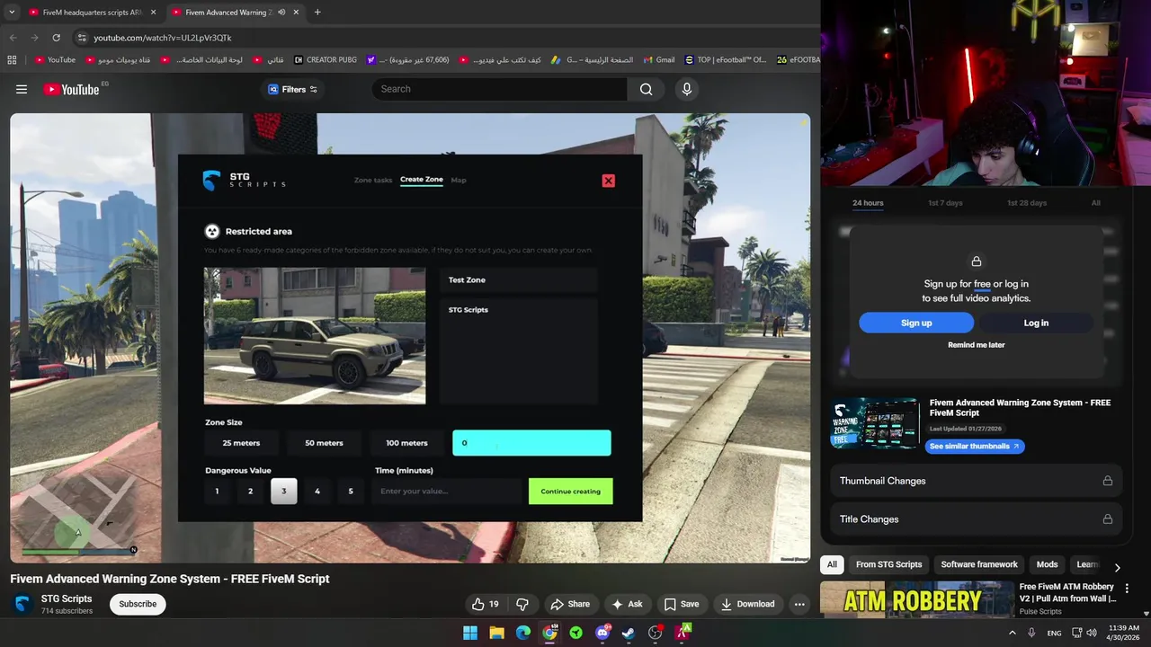Select the 1st 7 days analytics tab

(945, 203)
